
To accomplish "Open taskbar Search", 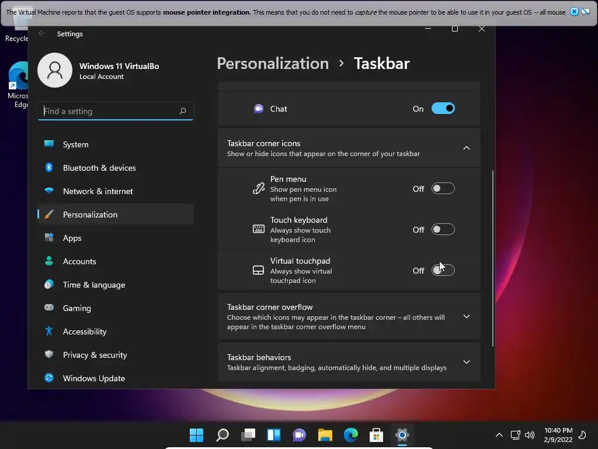I will point(222,435).
